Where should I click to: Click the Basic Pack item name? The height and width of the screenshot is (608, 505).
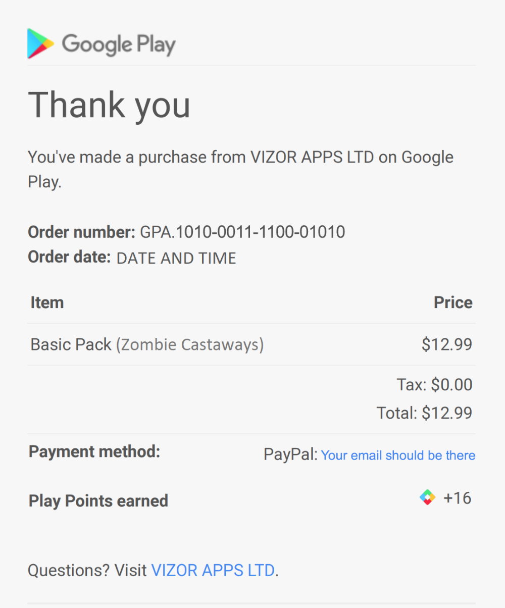(71, 345)
